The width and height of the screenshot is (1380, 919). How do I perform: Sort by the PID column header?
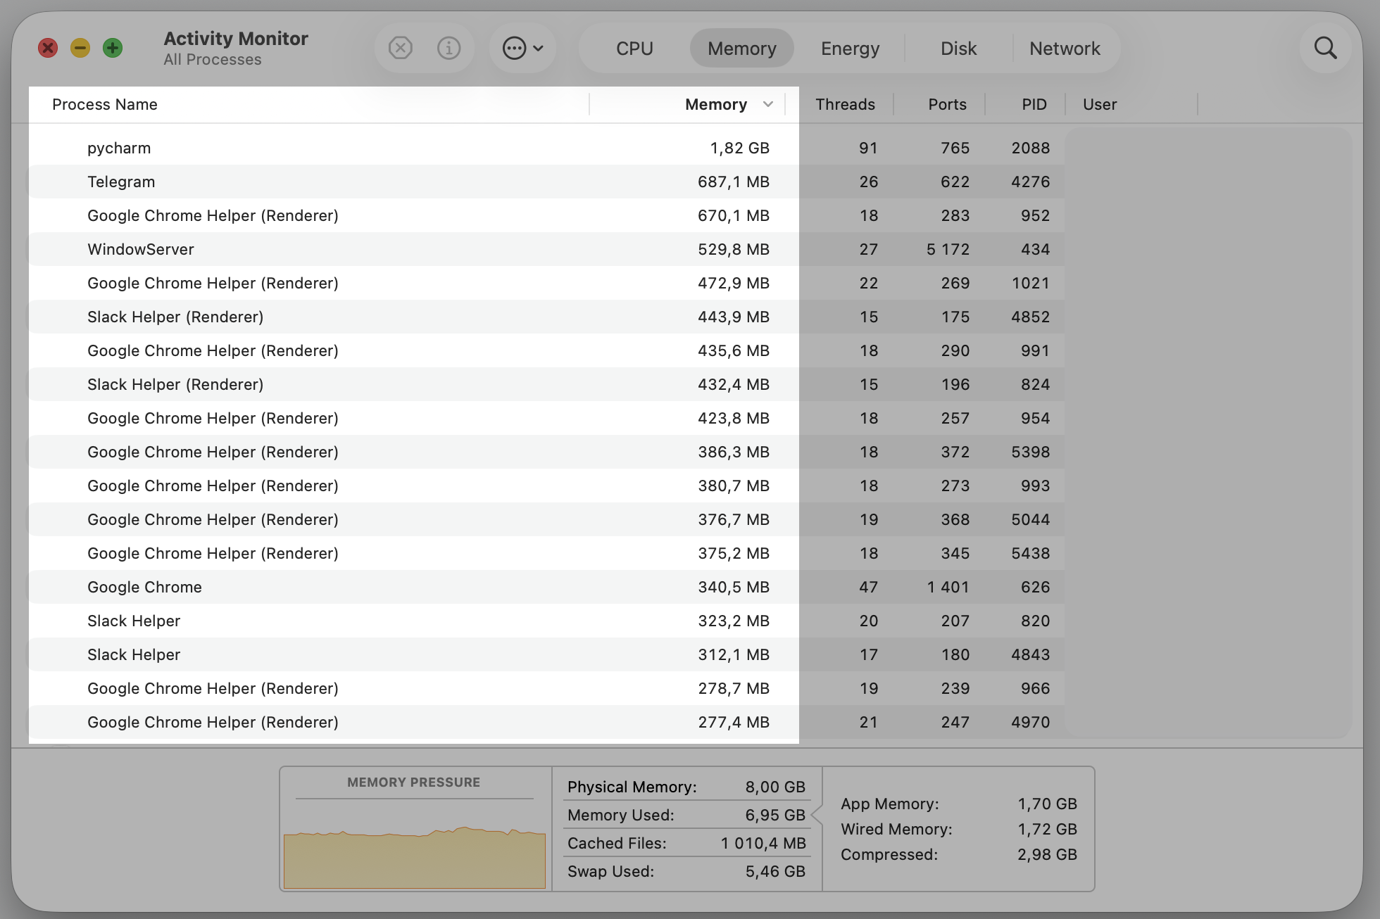tap(1034, 104)
